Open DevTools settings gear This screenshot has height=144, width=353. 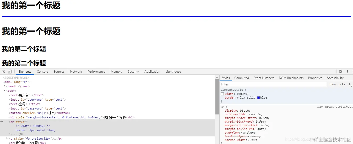pyautogui.click(x=341, y=72)
